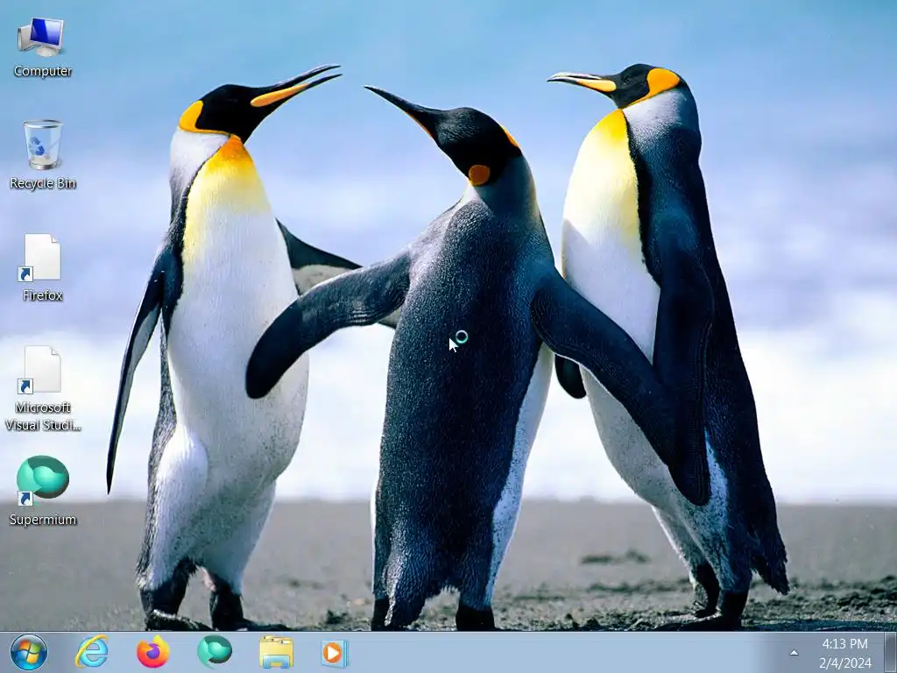
Task: Open the clock showing 4:13 PM
Action: [x=845, y=653]
